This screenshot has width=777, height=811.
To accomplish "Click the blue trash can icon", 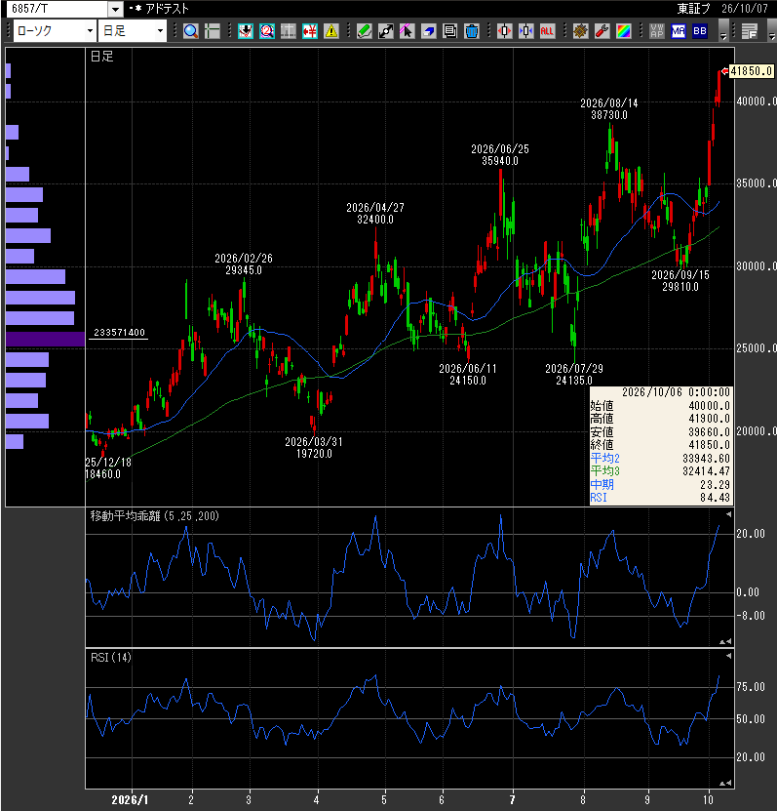I will click(472, 31).
